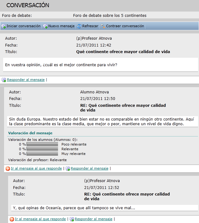Click the Poco relevante rating bar
The width and height of the screenshot is (199, 223).
coord(42,144)
